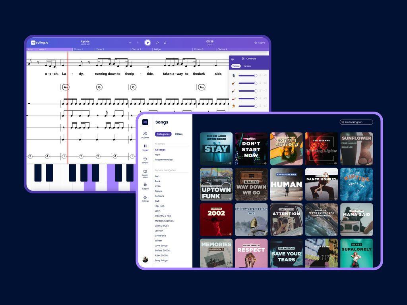
Task: Open the Mama Said song card
Action: pos(357,220)
